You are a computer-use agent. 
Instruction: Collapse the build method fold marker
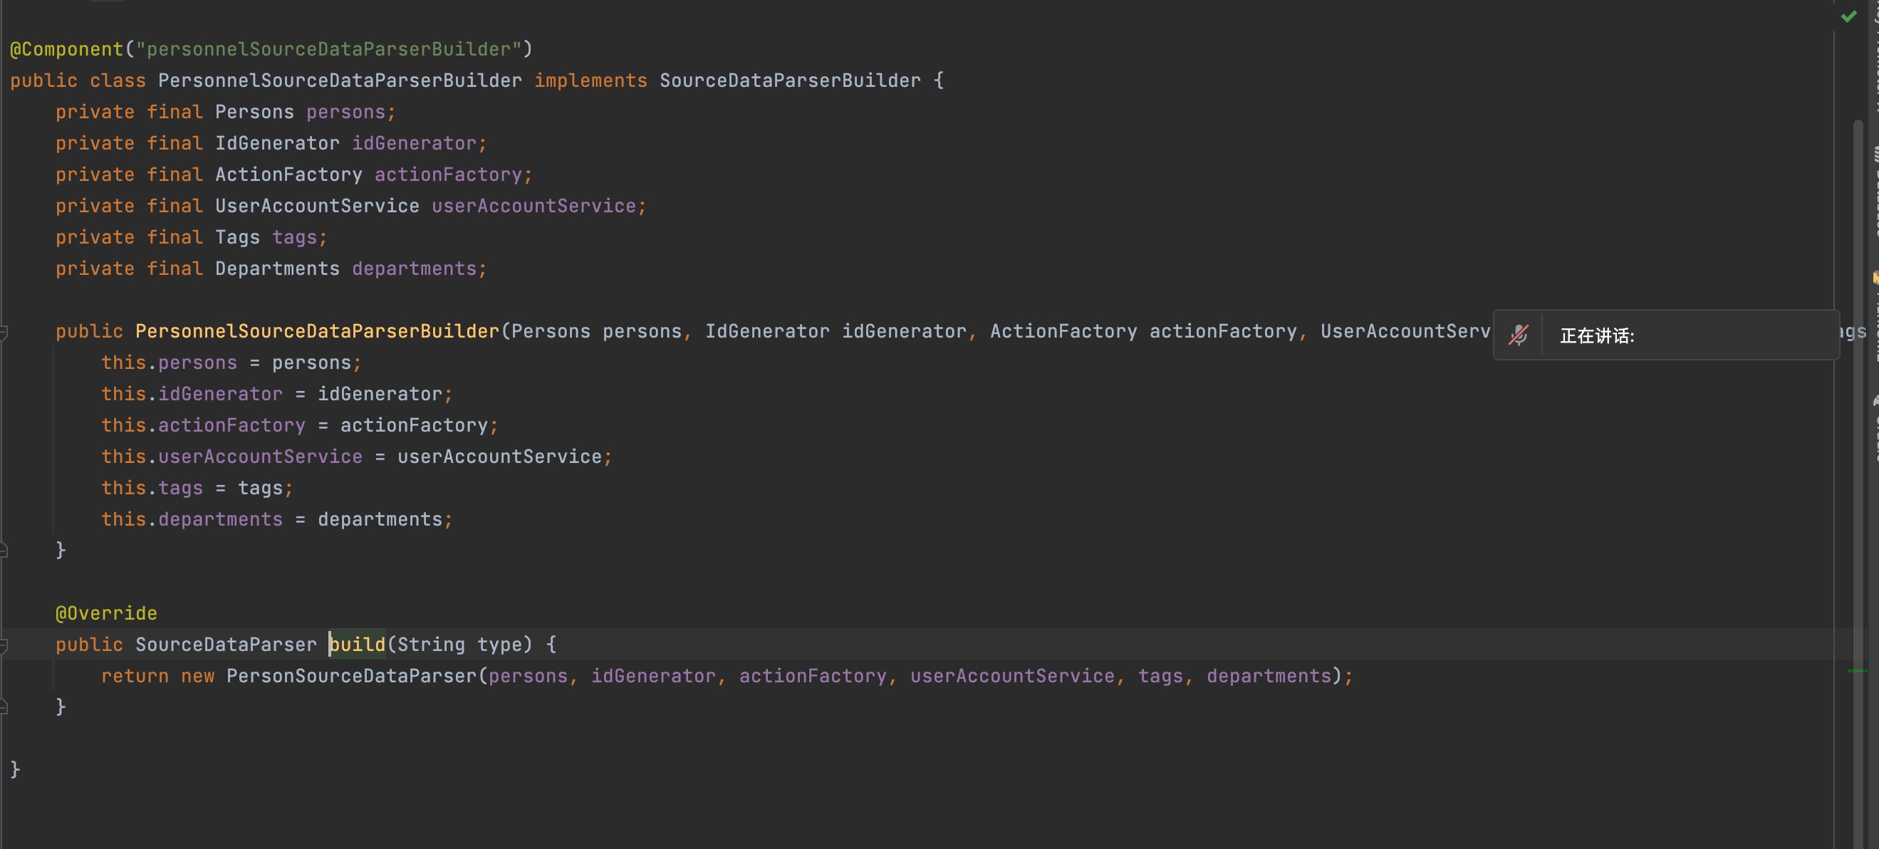(4, 645)
